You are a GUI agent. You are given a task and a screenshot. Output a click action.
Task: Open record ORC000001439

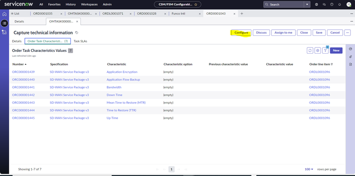tap(23, 72)
